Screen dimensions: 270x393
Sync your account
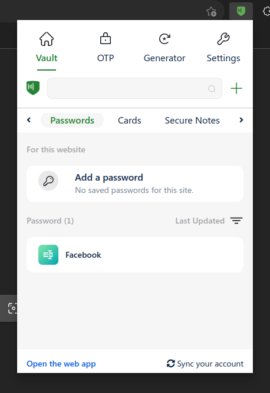tap(205, 364)
